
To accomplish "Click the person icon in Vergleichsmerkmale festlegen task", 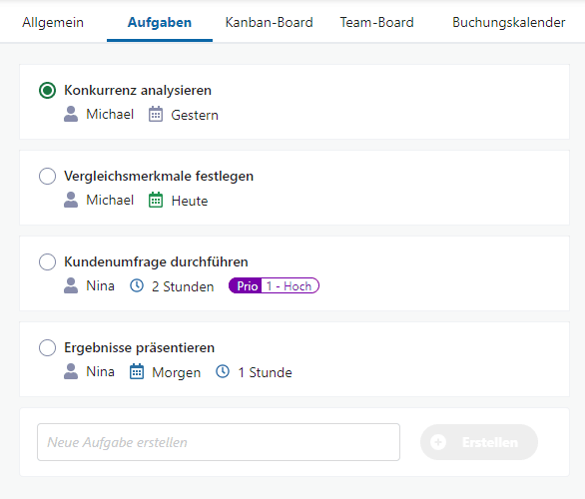I will [71, 200].
